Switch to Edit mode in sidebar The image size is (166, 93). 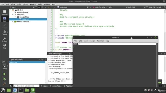point(5,19)
